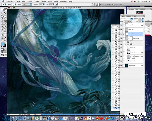Select the Zoom tool
This screenshot has width=152, height=121.
coord(5,40)
